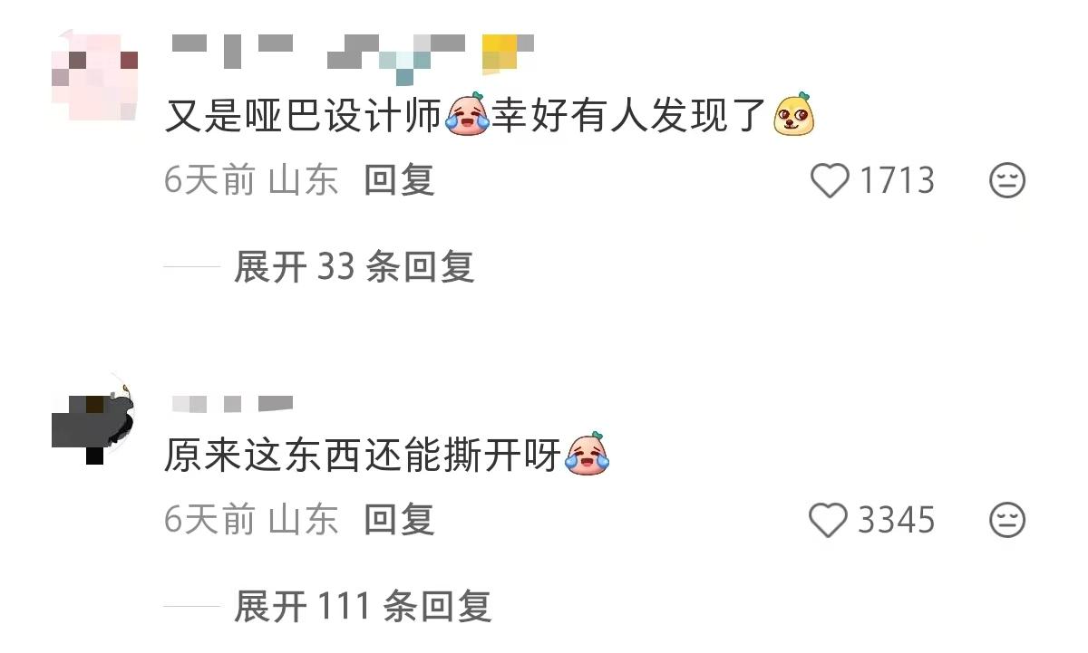The height and width of the screenshot is (653, 1088).
Task: Tap the heart icon beside 3345
Action: [828, 520]
